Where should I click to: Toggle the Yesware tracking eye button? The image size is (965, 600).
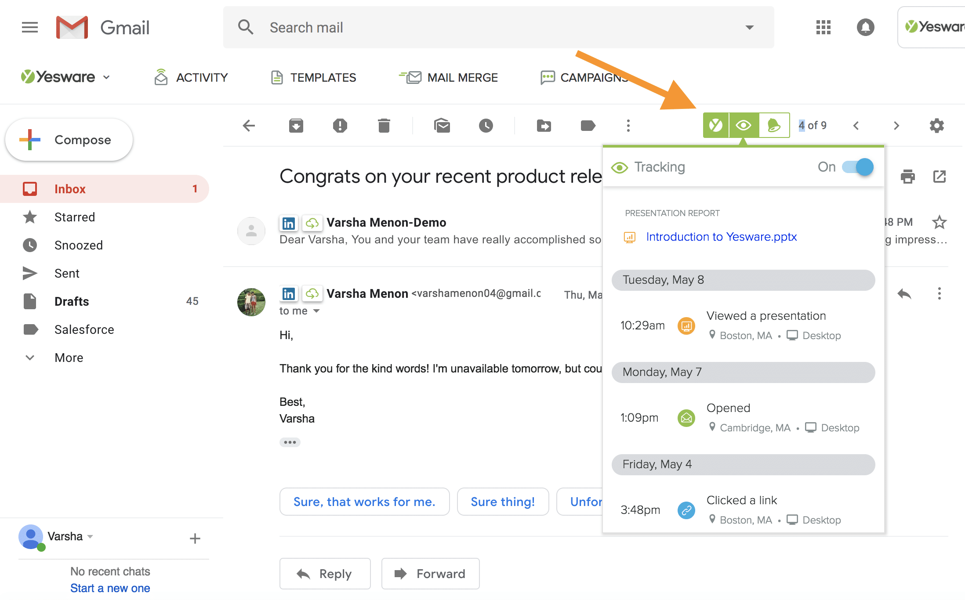[x=744, y=126]
